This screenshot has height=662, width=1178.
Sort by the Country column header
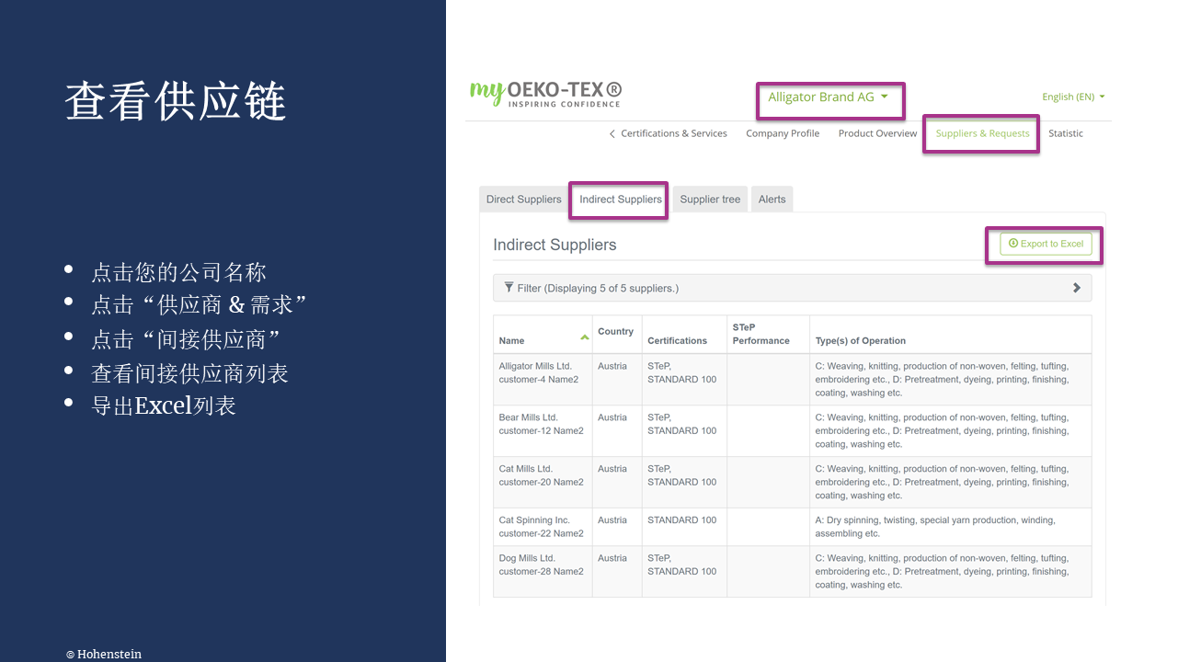tap(615, 332)
